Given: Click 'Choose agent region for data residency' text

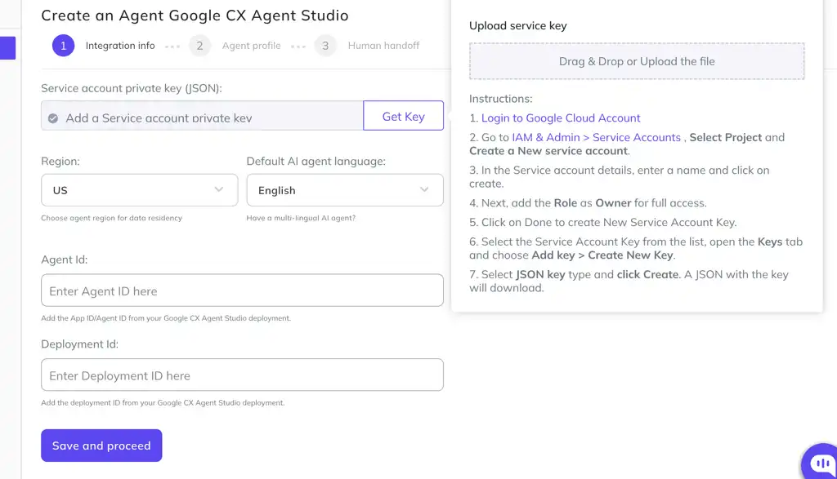Looking at the screenshot, I should click(x=111, y=218).
